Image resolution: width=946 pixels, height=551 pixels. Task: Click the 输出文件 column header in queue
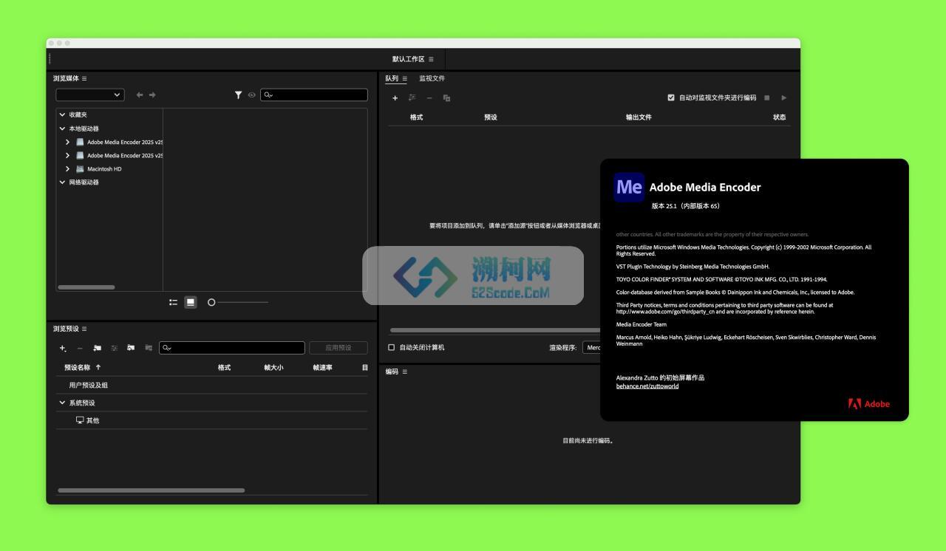(639, 117)
